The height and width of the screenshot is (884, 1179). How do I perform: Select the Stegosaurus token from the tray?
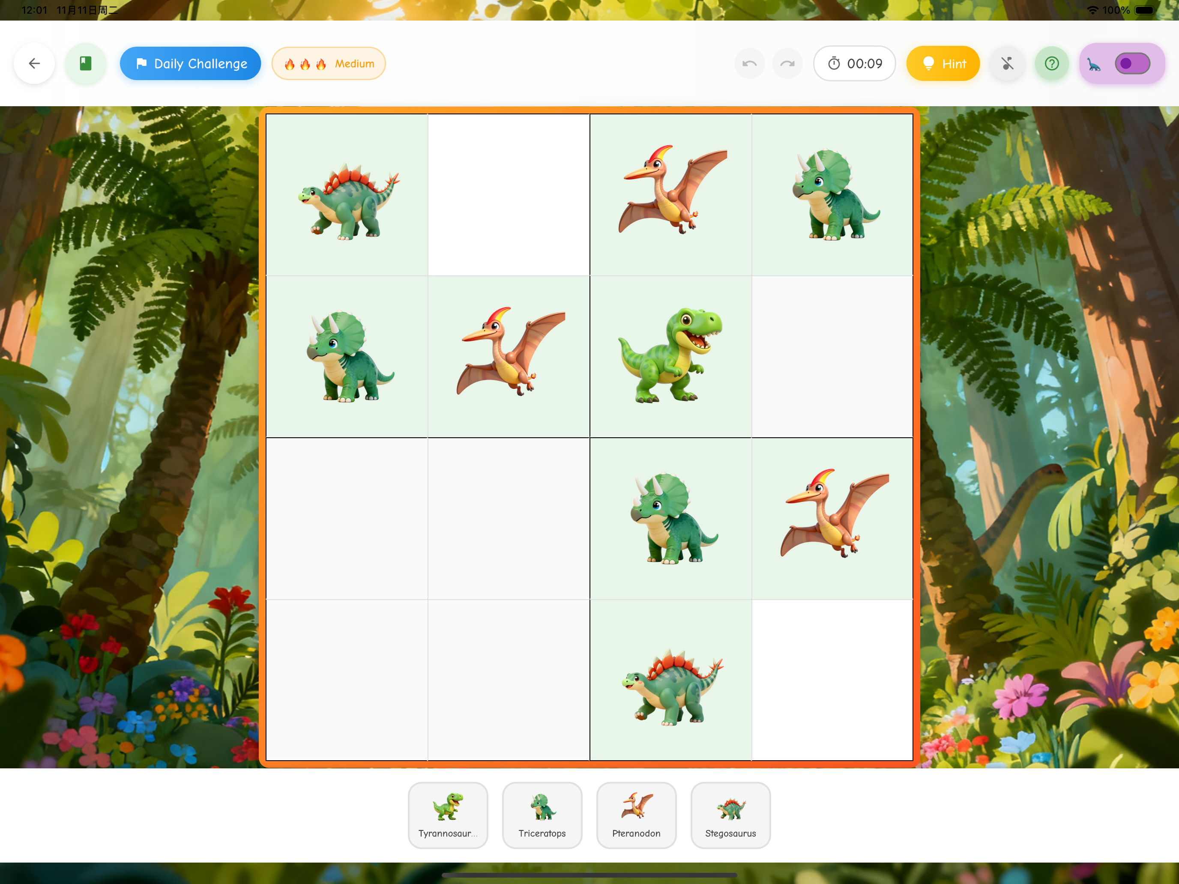pyautogui.click(x=730, y=815)
